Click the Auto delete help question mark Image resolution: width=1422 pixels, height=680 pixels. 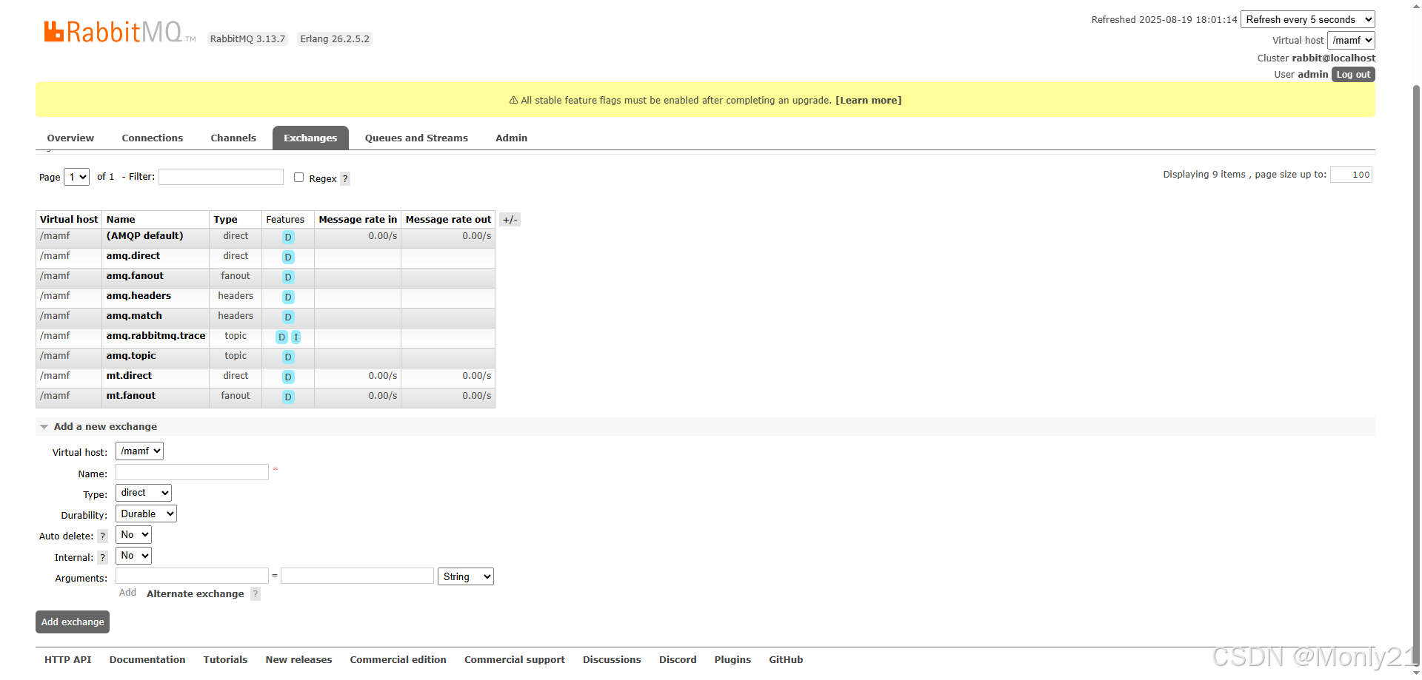click(103, 536)
